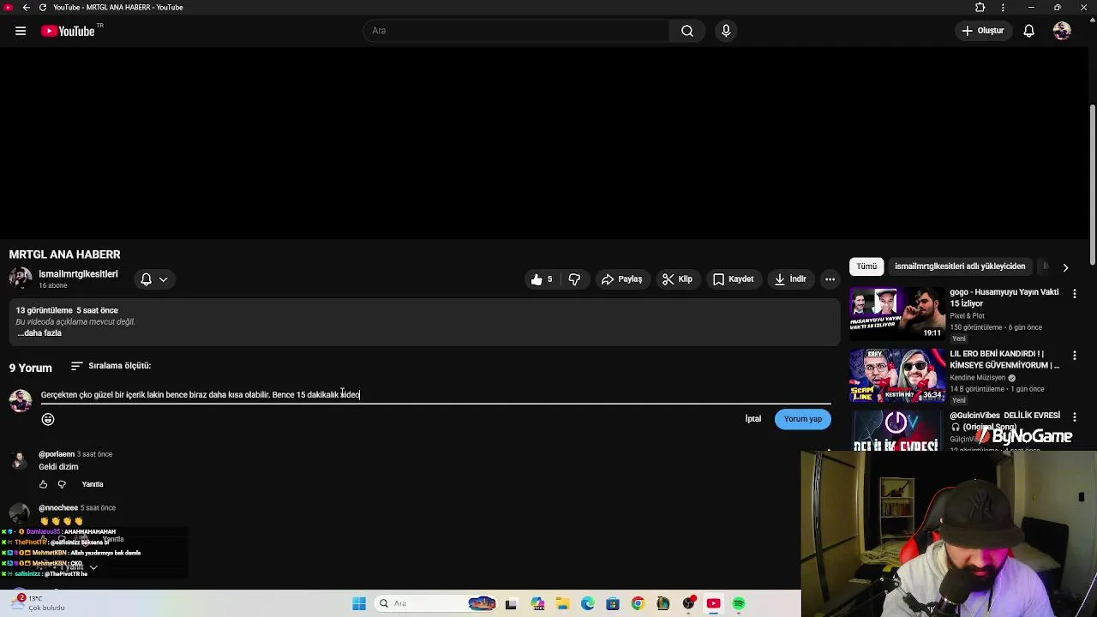Click the page vertical scrollbar
The width and height of the screenshot is (1097, 617).
click(1092, 183)
